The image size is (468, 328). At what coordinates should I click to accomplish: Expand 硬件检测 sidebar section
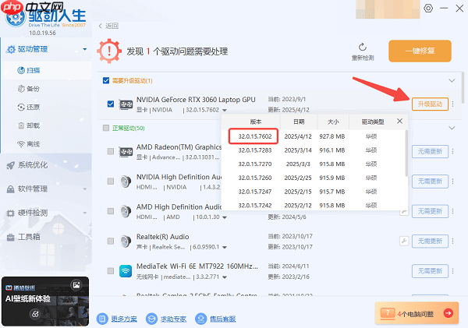click(85, 213)
